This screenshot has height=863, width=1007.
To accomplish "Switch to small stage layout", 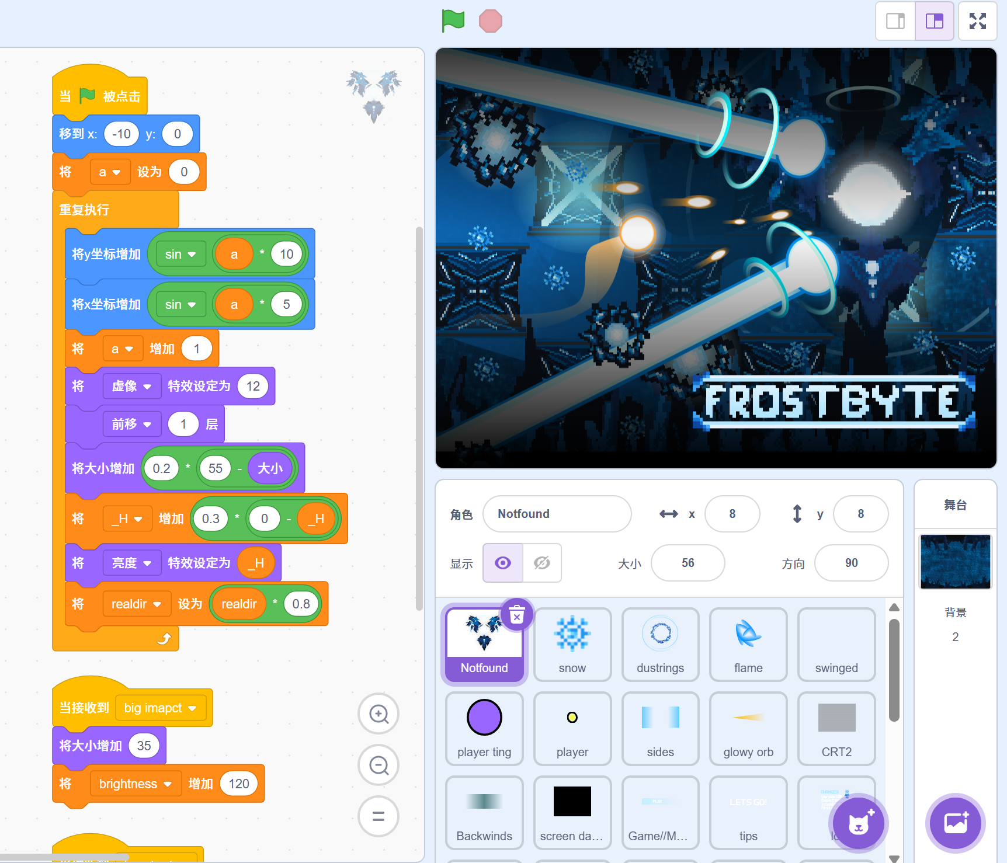I will tap(895, 22).
